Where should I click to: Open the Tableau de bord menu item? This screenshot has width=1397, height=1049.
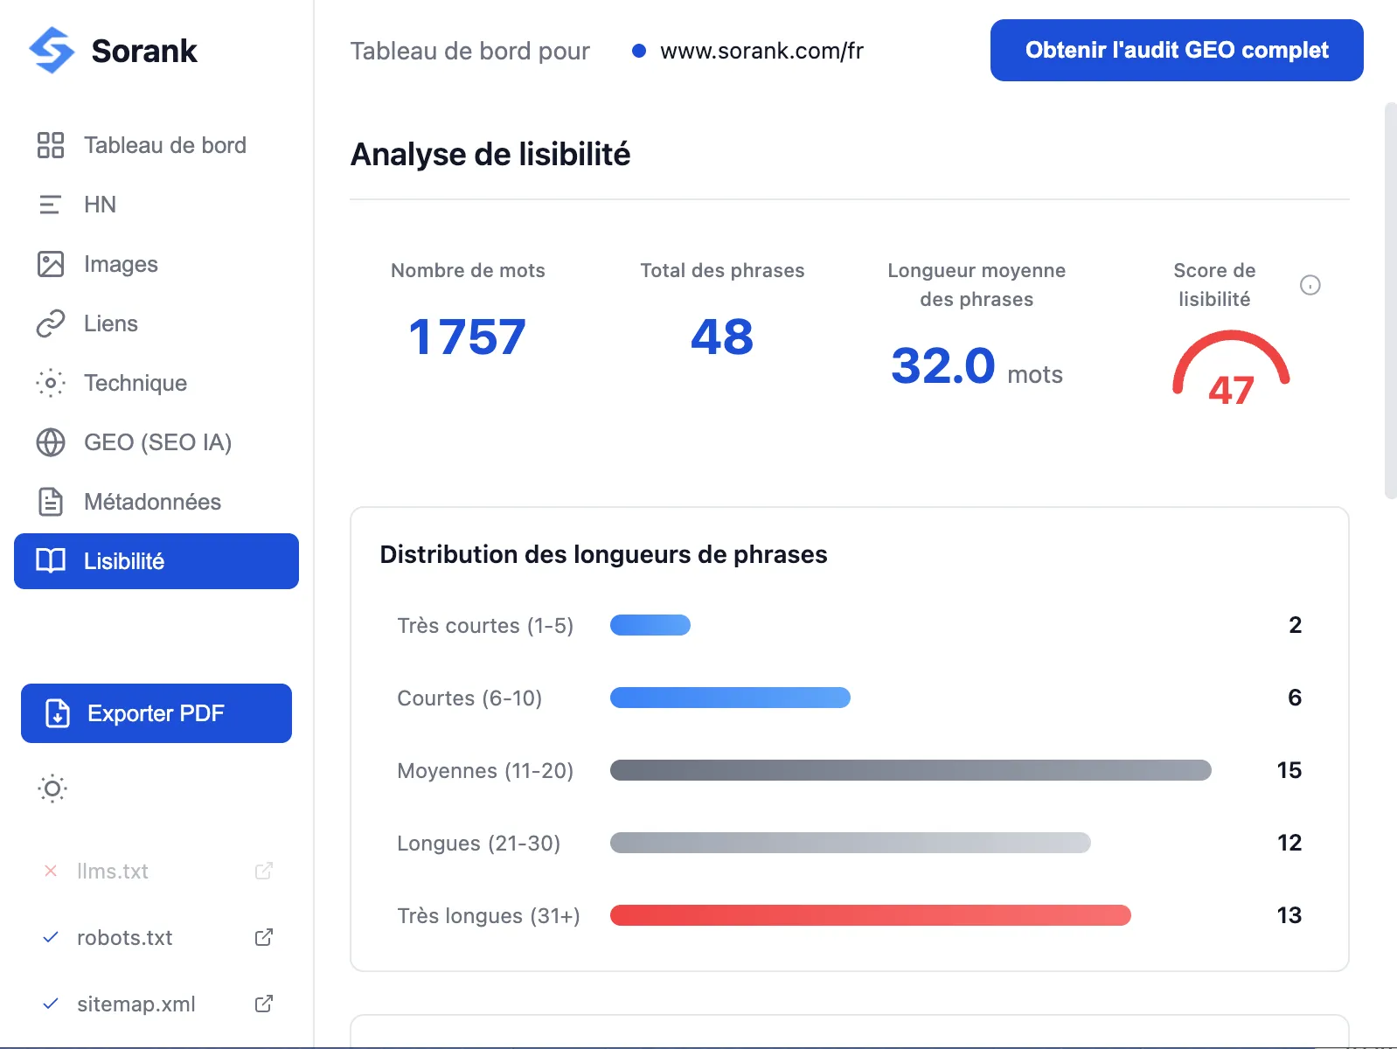(x=156, y=145)
